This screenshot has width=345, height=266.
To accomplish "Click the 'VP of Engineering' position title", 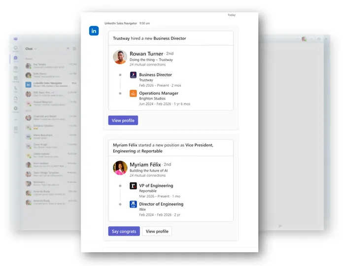I will [x=156, y=186].
